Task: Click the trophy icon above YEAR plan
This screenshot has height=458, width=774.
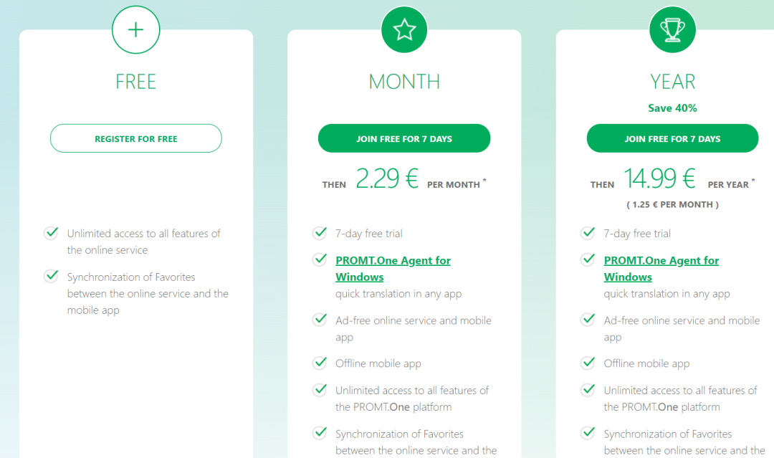Action: (672, 29)
